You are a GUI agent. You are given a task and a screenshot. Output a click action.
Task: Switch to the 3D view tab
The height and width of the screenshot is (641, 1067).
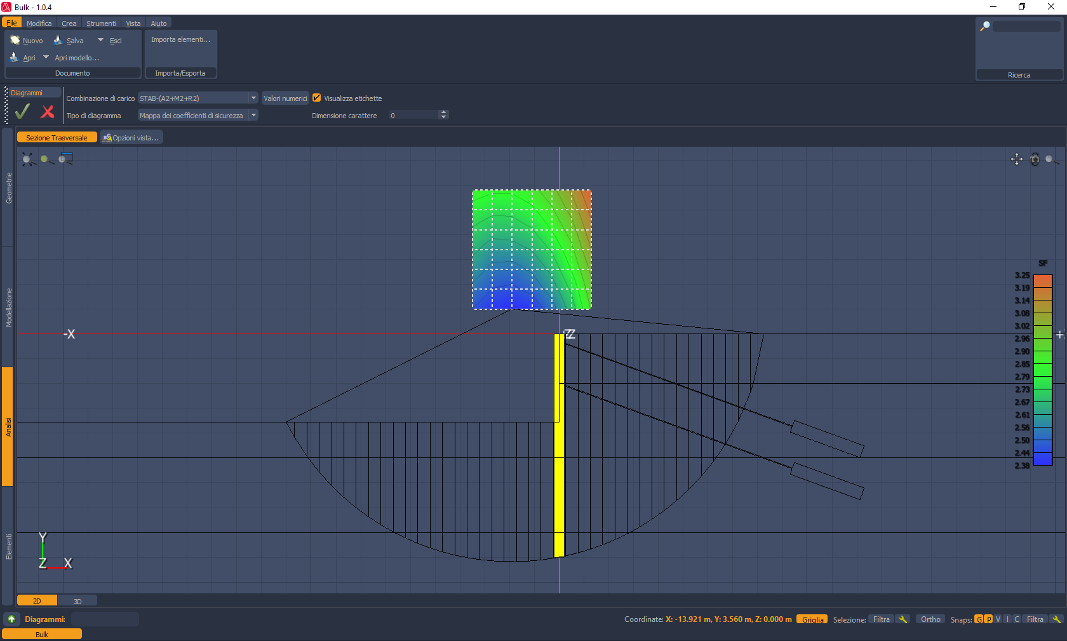pos(77,600)
